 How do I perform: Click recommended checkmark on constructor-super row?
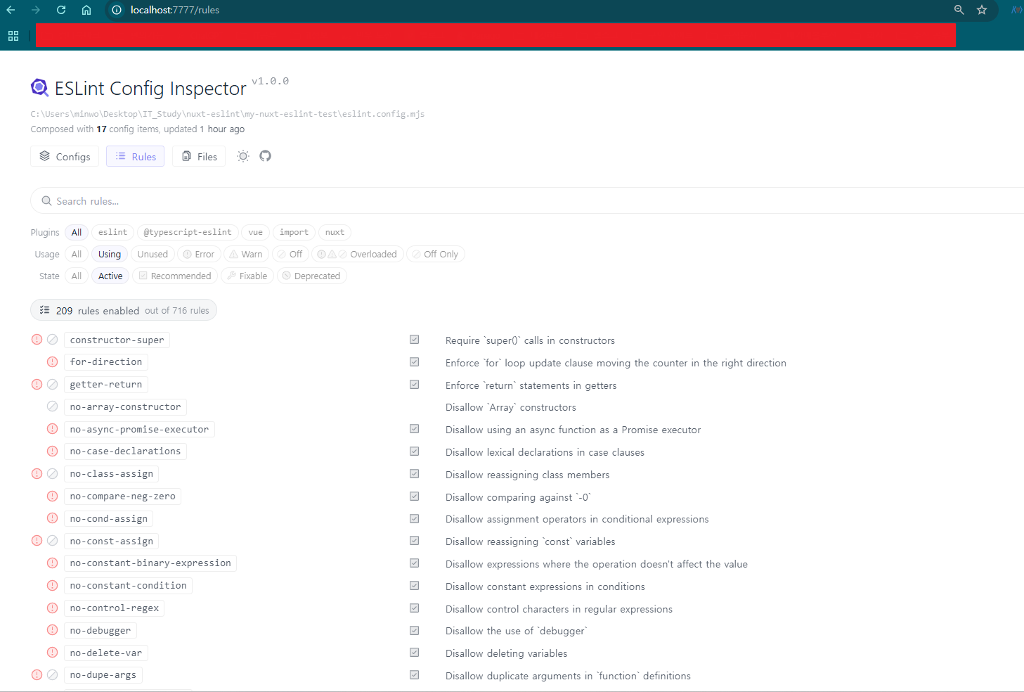[415, 340]
